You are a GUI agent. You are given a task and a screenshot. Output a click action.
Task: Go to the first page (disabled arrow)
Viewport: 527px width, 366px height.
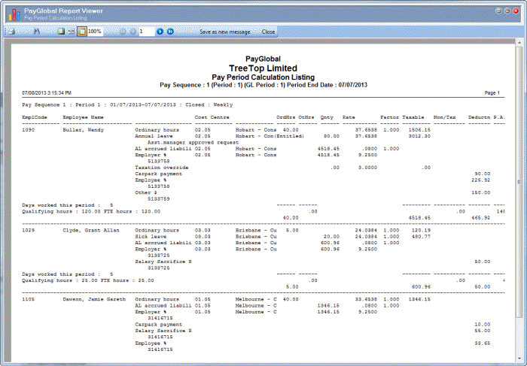[123, 32]
